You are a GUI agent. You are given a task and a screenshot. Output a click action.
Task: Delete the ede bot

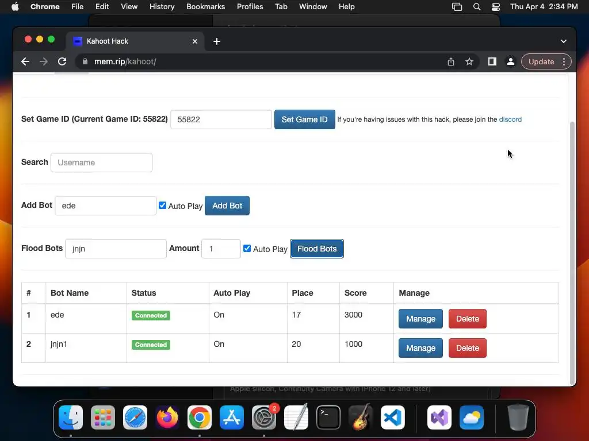click(x=467, y=319)
